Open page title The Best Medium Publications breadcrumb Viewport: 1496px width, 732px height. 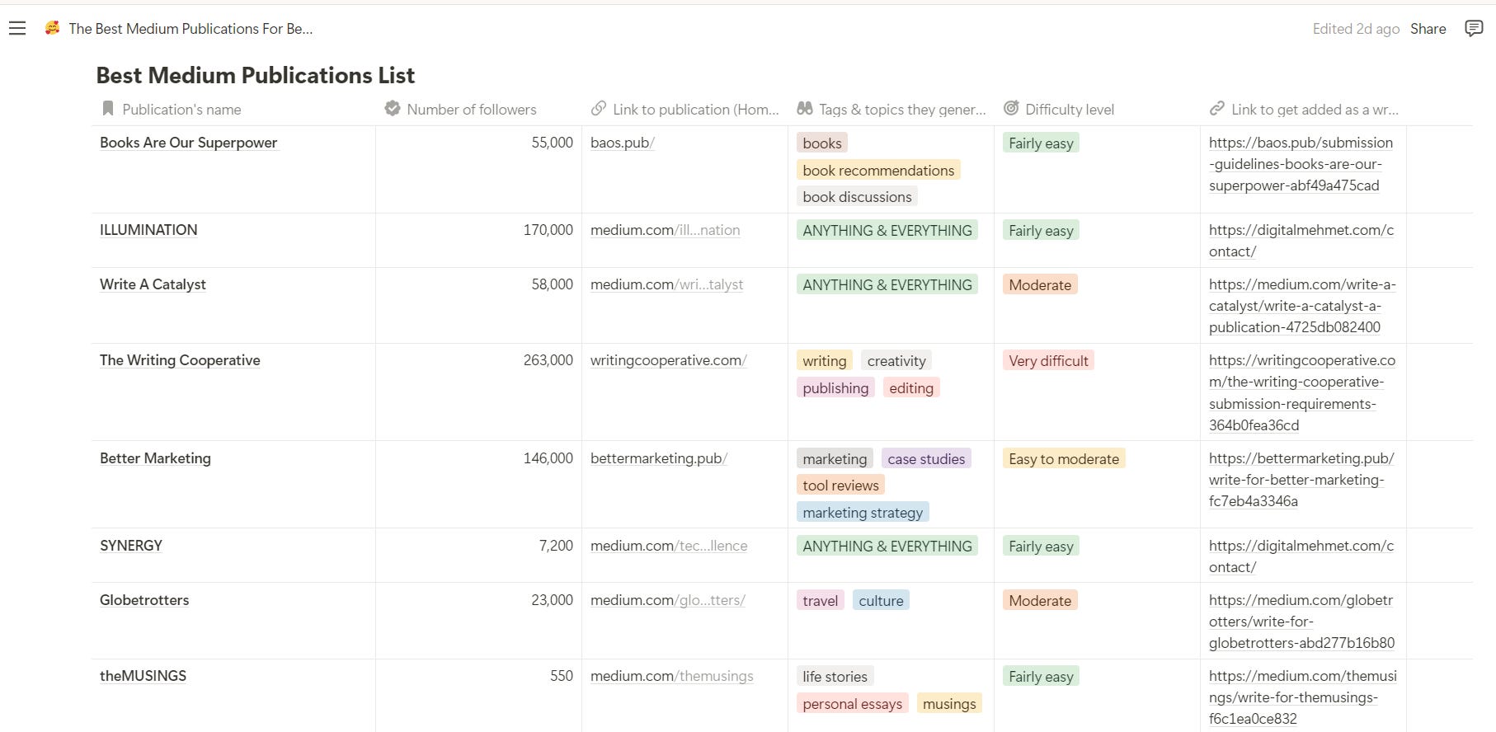pos(191,29)
